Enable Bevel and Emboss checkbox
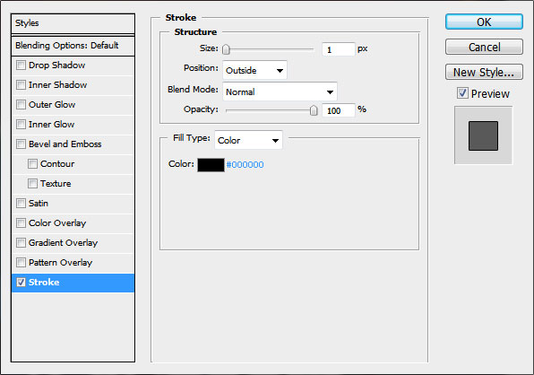Image resolution: width=534 pixels, height=375 pixels. (x=21, y=144)
